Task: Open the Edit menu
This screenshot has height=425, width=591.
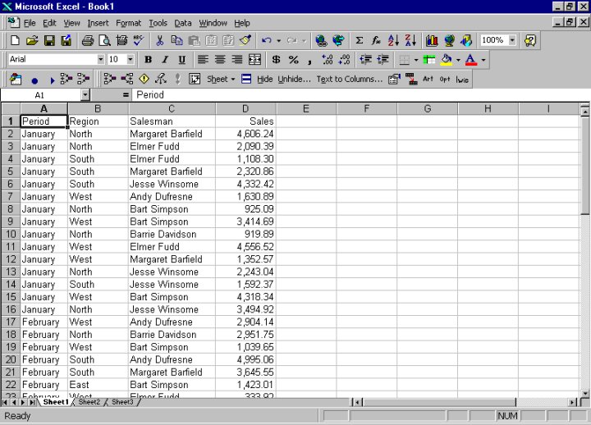Action: click(49, 23)
